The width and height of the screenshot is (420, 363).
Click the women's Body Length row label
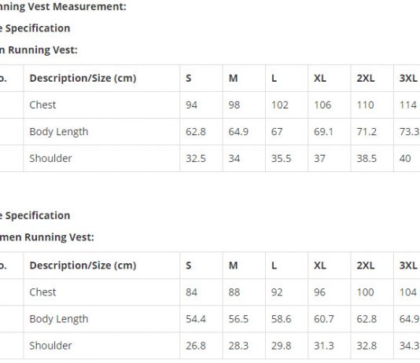[x=59, y=319]
